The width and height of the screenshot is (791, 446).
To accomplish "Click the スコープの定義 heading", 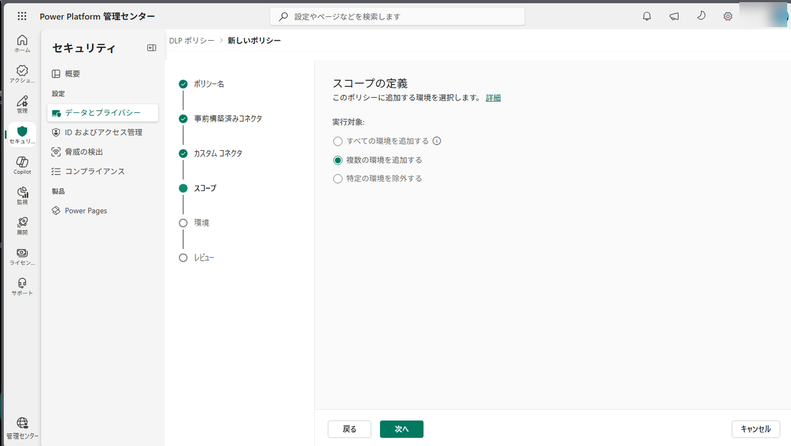I will pos(370,84).
